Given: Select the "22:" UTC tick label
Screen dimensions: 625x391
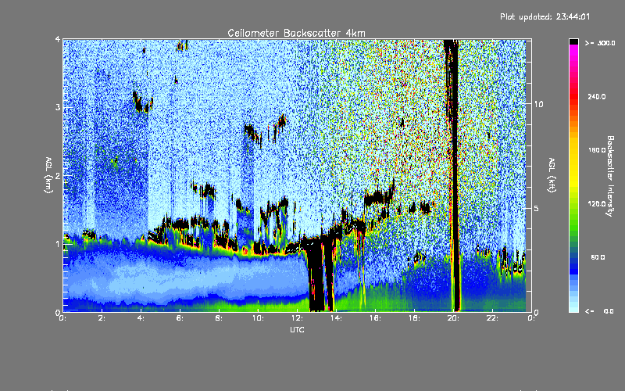Looking at the screenshot, I should pos(492,318).
